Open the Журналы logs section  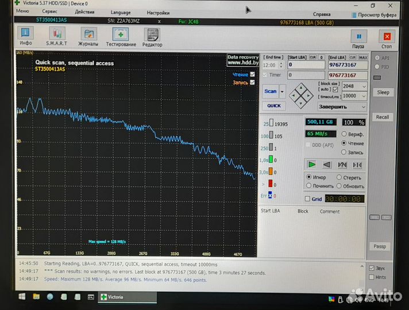(x=88, y=37)
